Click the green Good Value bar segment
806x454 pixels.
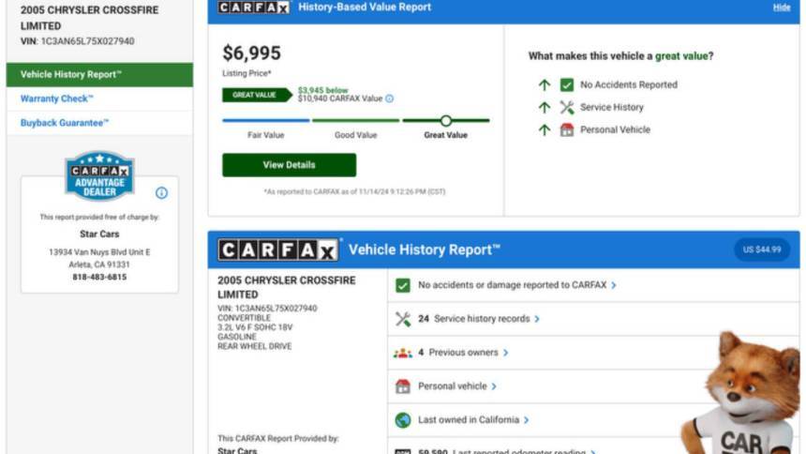click(x=356, y=120)
